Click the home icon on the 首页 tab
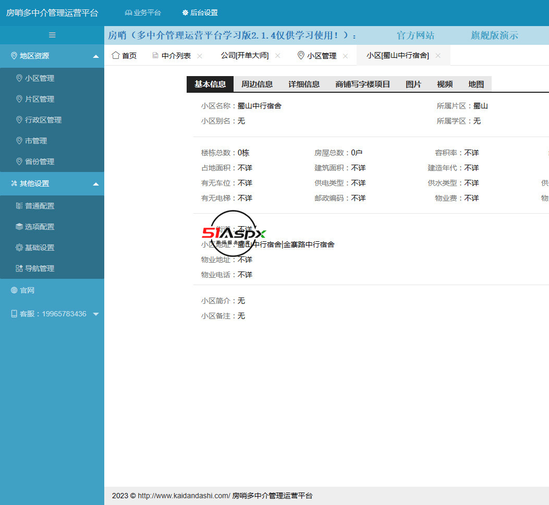The image size is (549, 505). click(116, 55)
